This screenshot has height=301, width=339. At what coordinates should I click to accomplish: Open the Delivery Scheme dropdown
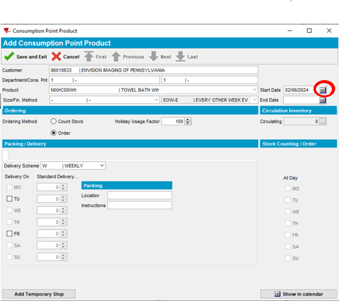102,166
